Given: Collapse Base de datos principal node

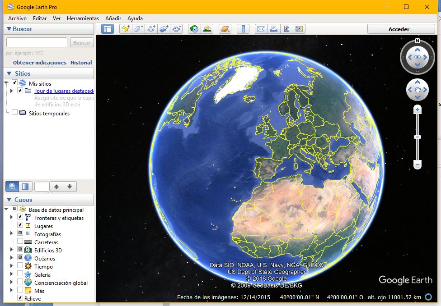Looking at the screenshot, I should point(6,209).
